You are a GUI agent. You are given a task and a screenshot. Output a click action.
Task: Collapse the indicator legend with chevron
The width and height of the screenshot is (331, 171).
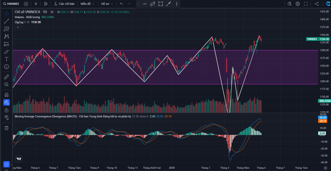pos(18,27)
